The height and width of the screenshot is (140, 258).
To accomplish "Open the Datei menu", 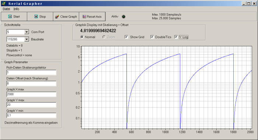I will [x=6, y=9].
